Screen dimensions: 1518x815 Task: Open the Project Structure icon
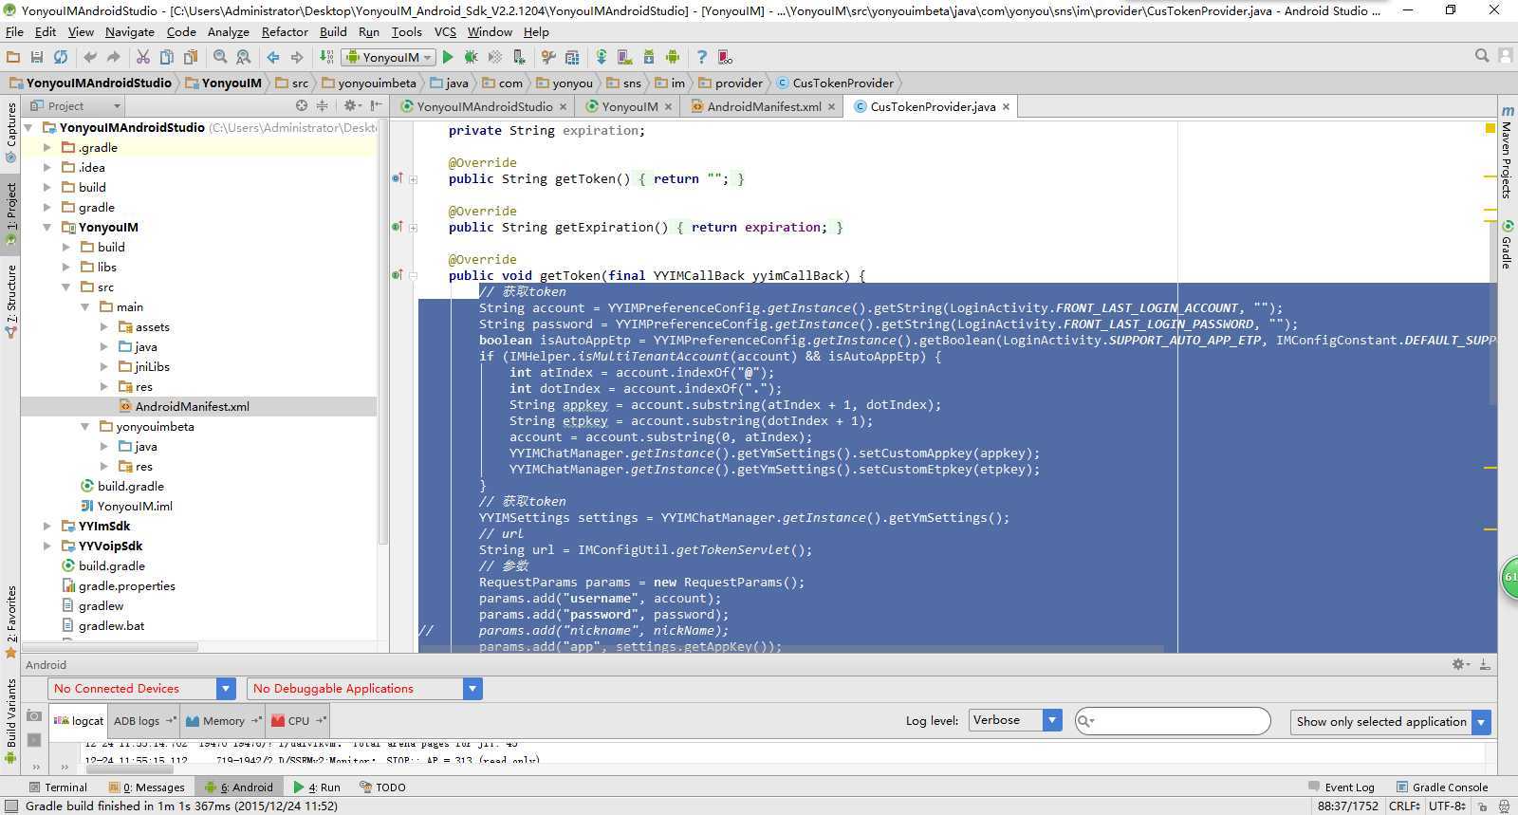(572, 57)
